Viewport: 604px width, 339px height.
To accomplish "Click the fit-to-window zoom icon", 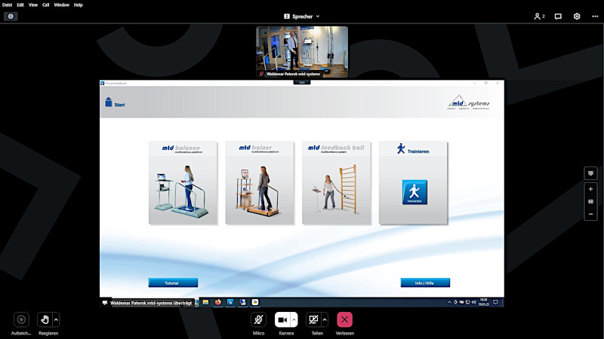I will (590, 201).
